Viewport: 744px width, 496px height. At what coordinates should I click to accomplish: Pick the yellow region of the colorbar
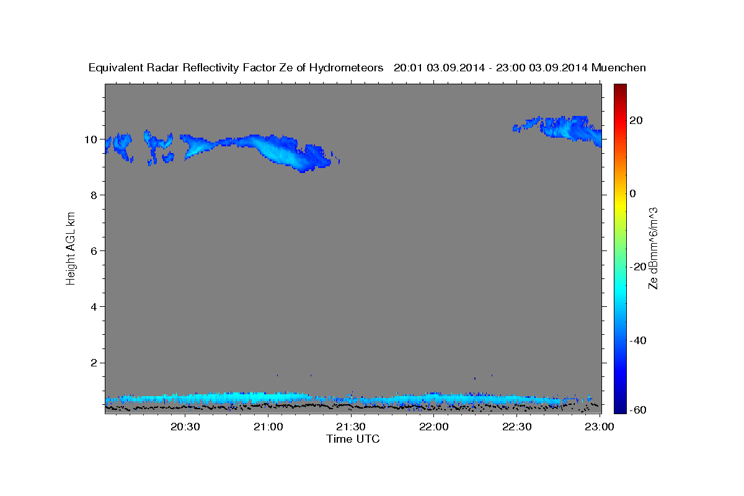tap(620, 205)
